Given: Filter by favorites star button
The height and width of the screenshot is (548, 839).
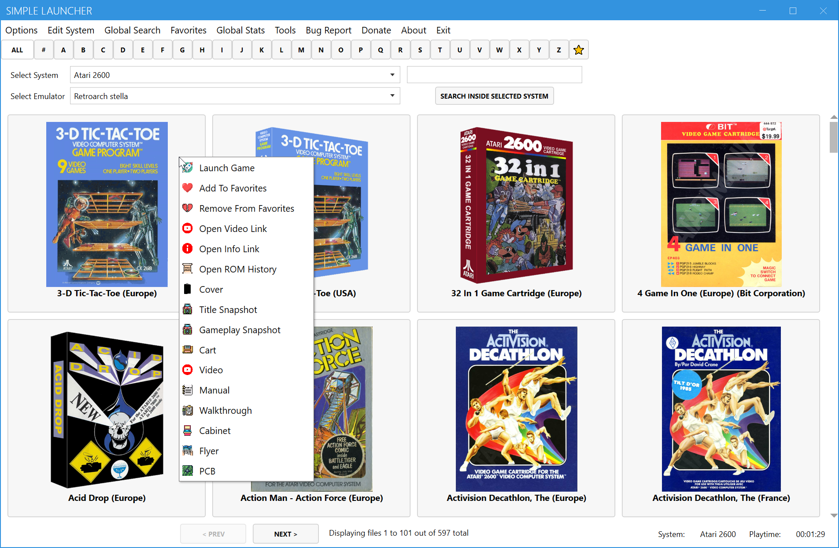Looking at the screenshot, I should click(579, 50).
